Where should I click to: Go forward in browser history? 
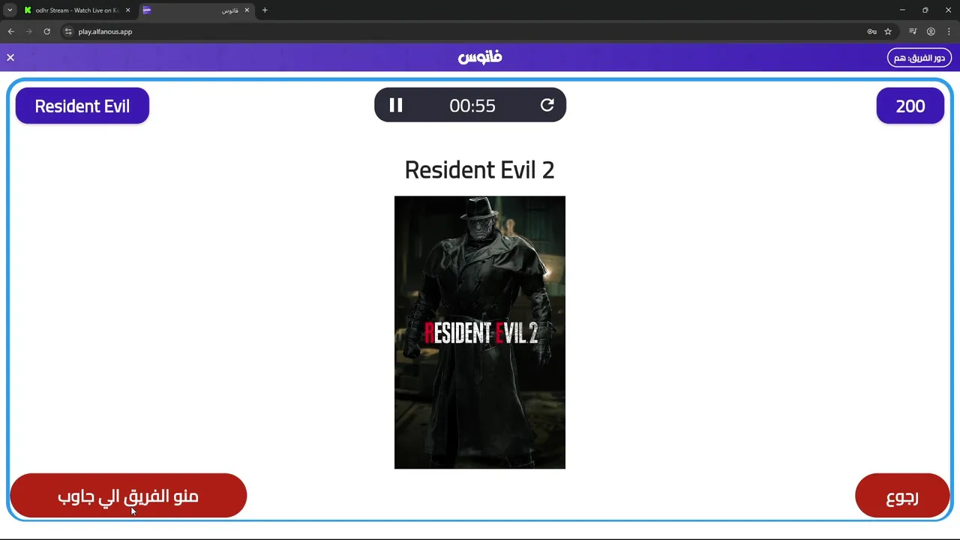click(x=28, y=31)
